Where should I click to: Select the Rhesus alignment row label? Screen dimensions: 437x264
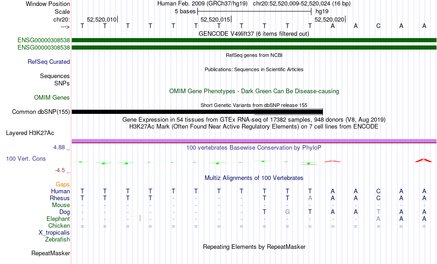[x=60, y=198]
